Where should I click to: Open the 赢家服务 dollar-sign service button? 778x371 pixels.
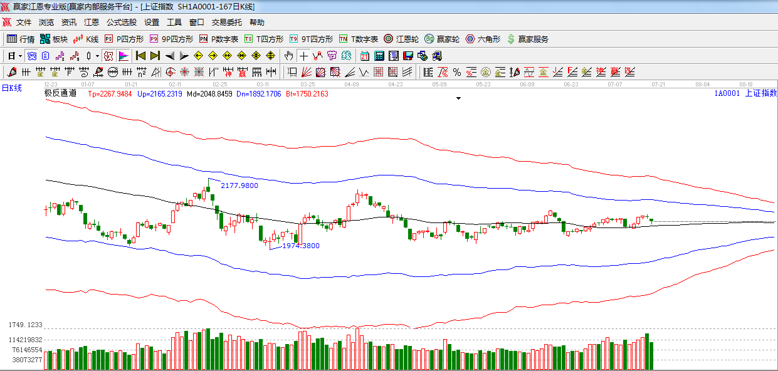[x=527, y=39]
